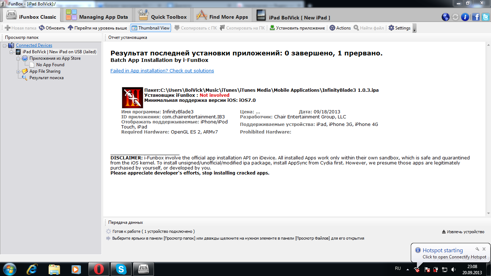The width and height of the screenshot is (491, 276).
Task: Click Перейти на уровень выше
Action: [97, 28]
